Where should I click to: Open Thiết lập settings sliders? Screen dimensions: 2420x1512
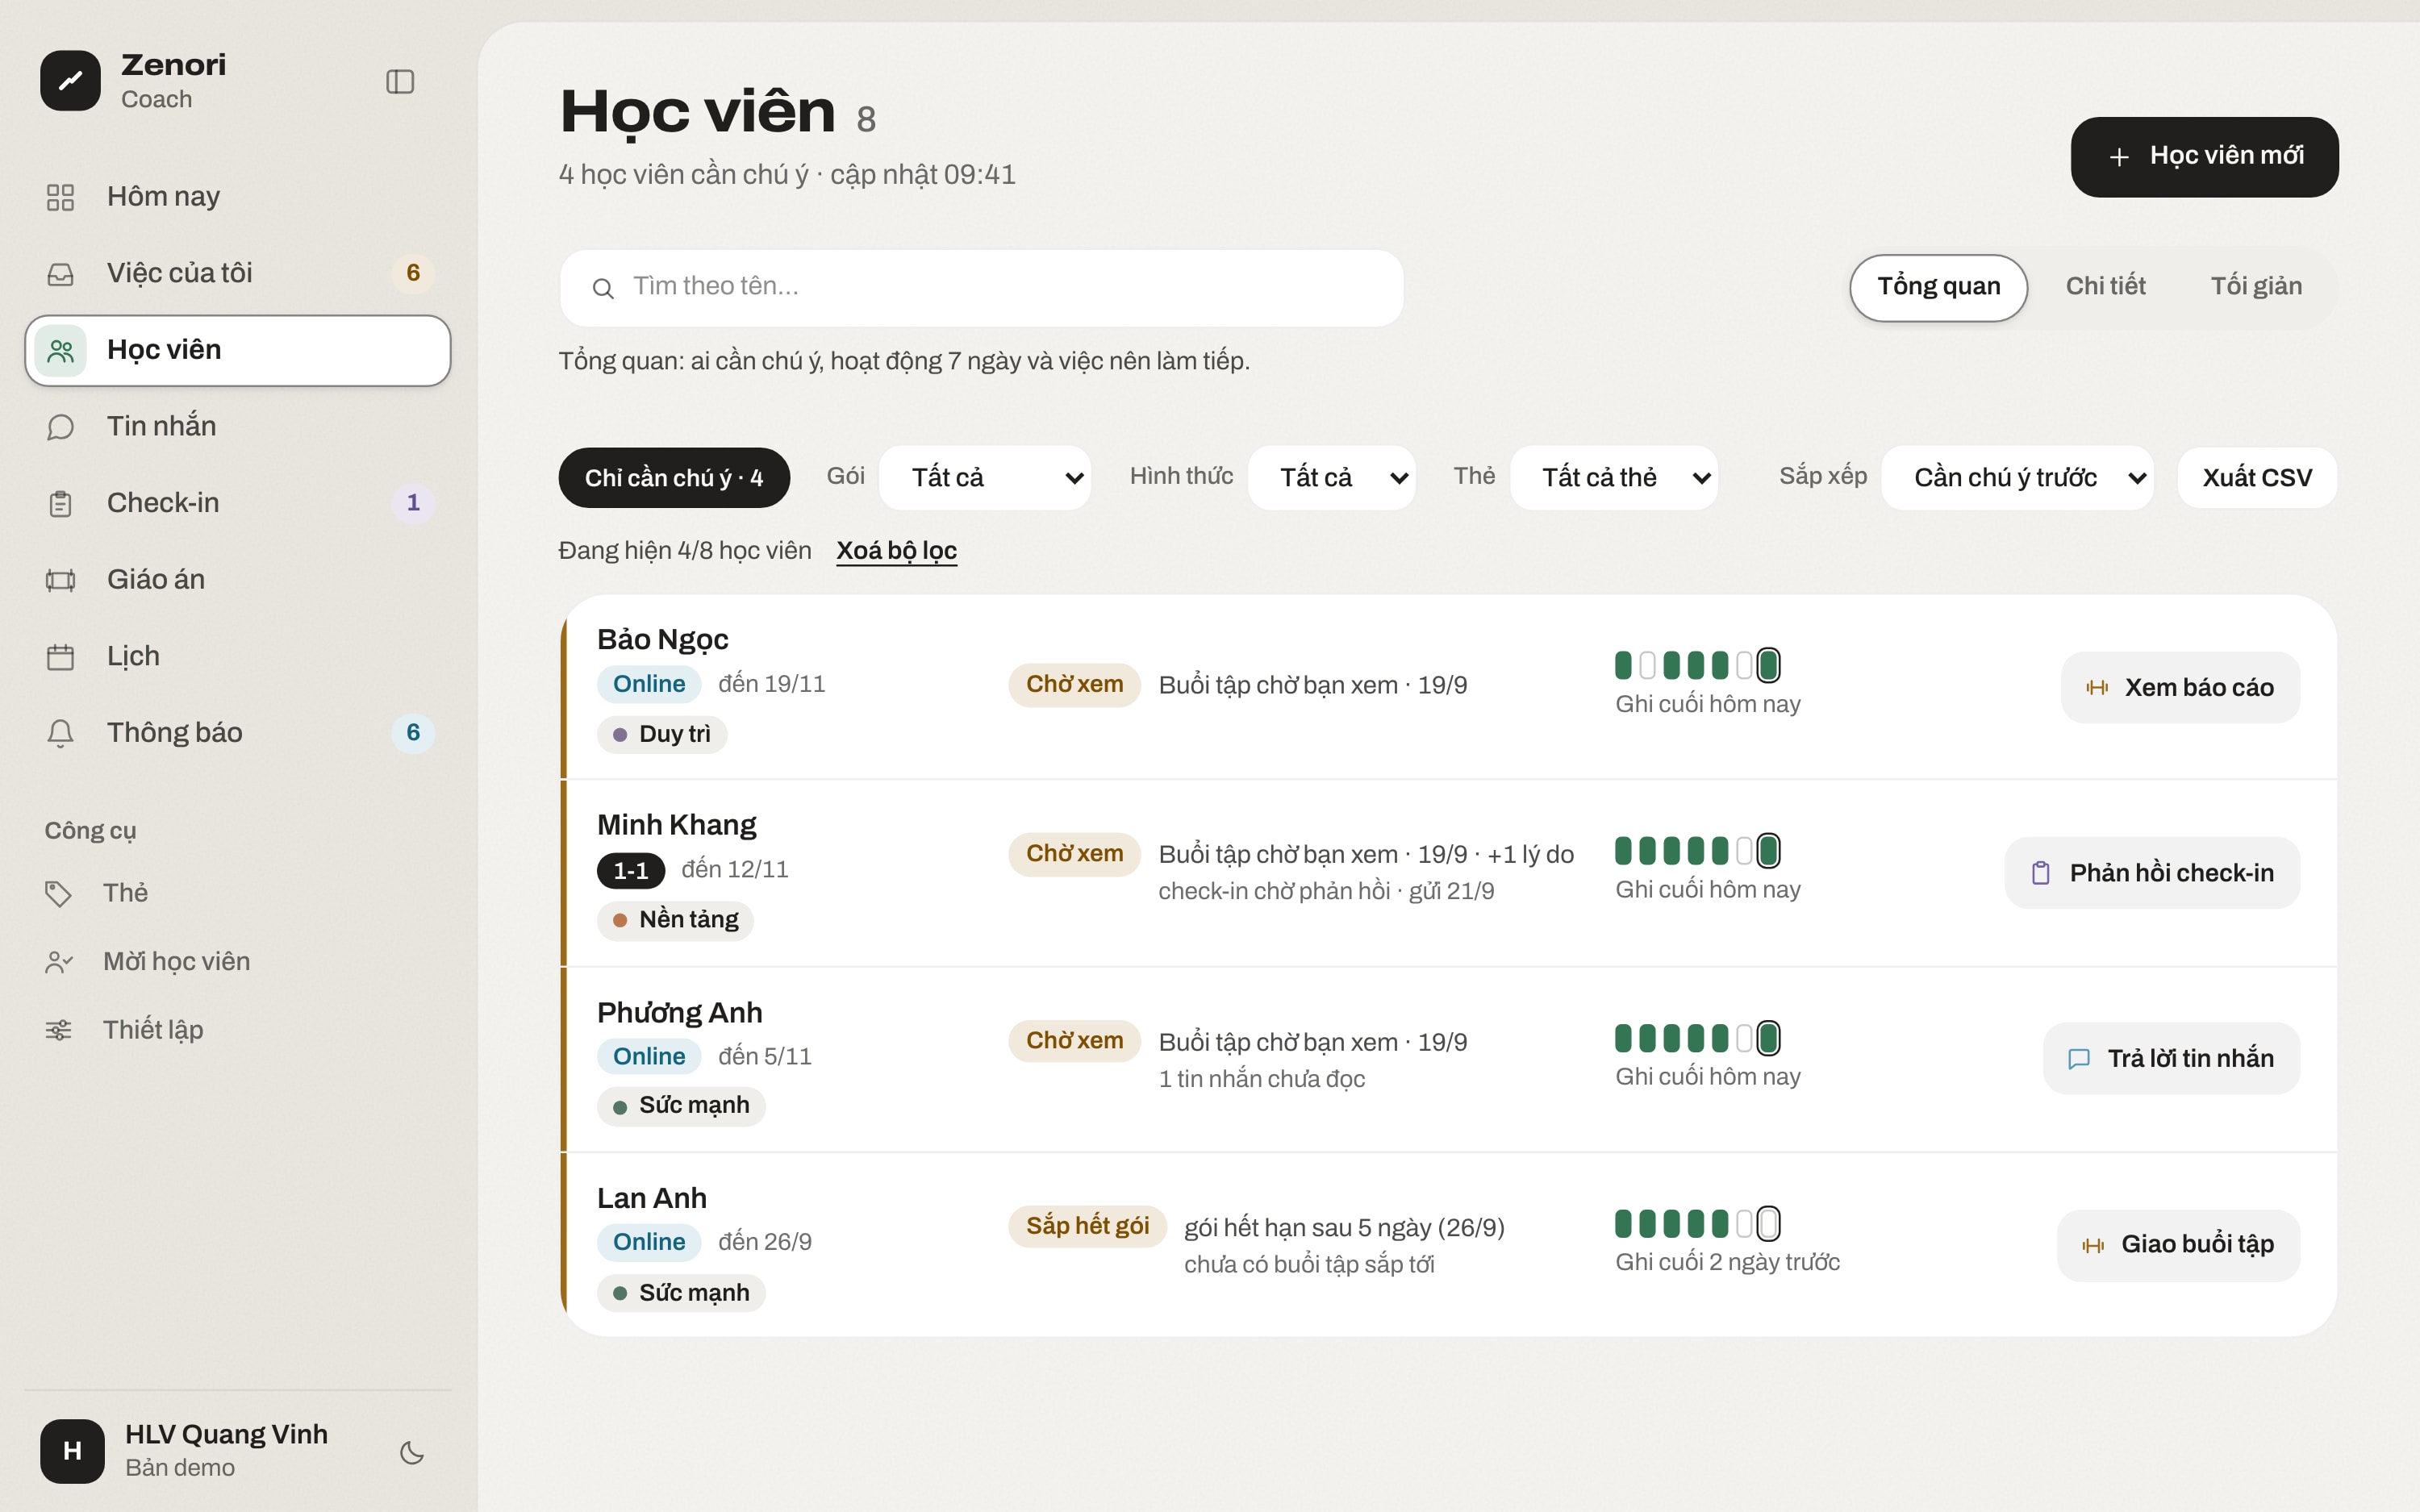coord(238,1030)
